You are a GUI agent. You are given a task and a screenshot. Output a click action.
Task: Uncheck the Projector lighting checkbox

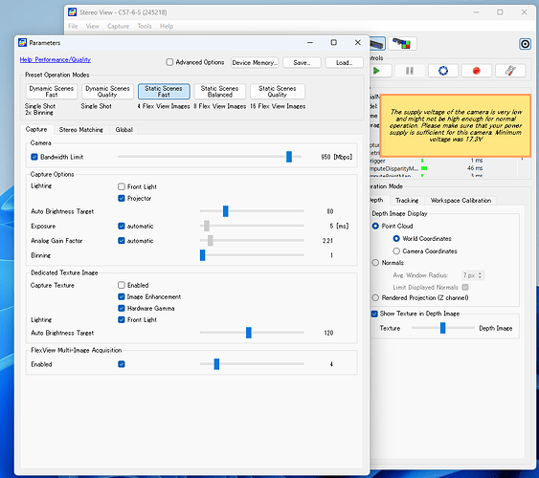click(122, 198)
